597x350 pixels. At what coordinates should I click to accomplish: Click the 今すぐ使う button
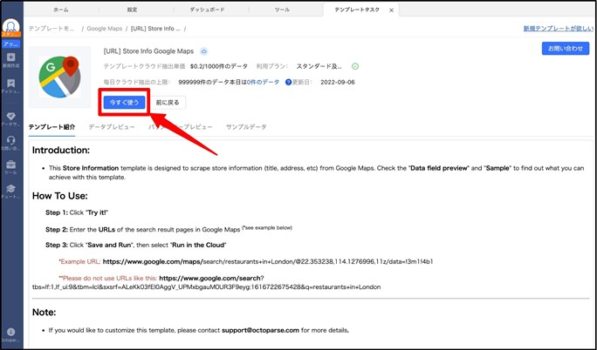(x=124, y=103)
